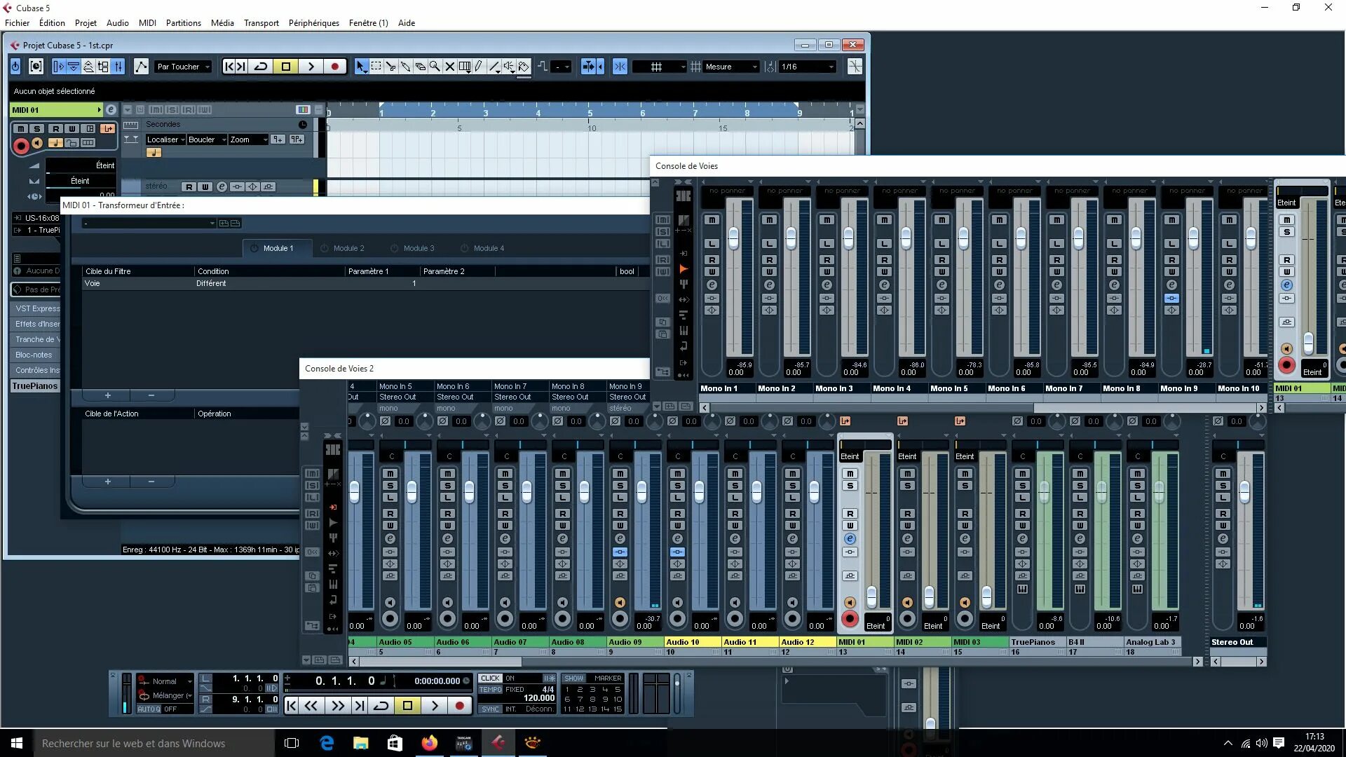Screen dimensions: 1346x757
Task: Click the SYNC button on transport
Action: [x=490, y=709]
